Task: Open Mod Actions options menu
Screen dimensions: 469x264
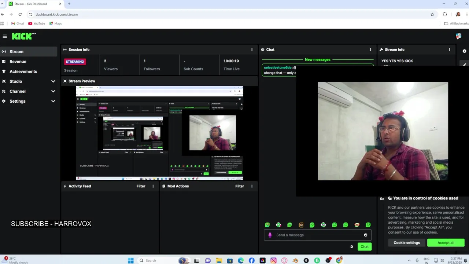Action: 252,186
